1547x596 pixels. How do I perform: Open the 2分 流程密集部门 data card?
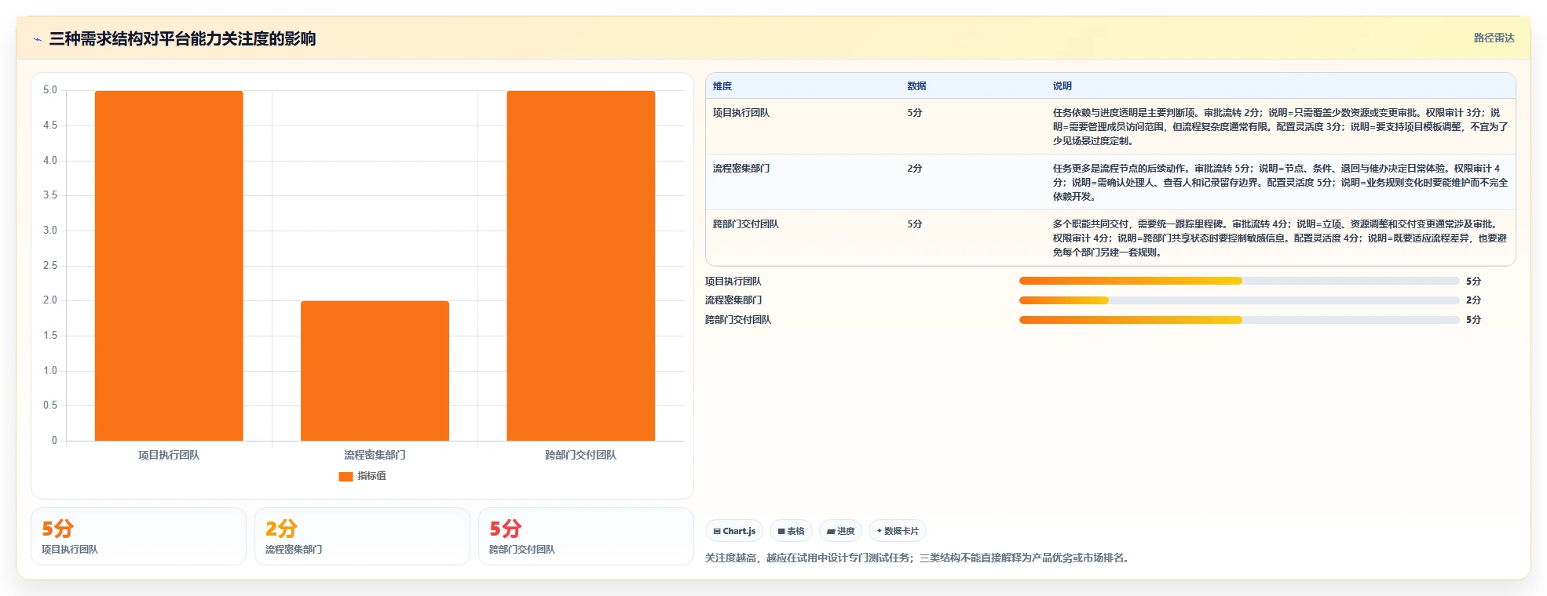coord(362,536)
